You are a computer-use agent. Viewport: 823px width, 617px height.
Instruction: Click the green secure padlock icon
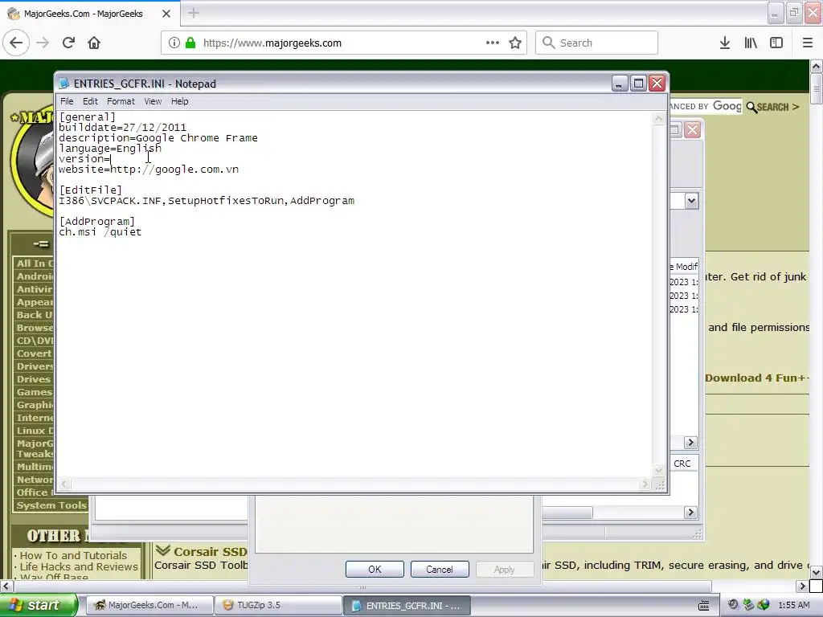click(190, 43)
